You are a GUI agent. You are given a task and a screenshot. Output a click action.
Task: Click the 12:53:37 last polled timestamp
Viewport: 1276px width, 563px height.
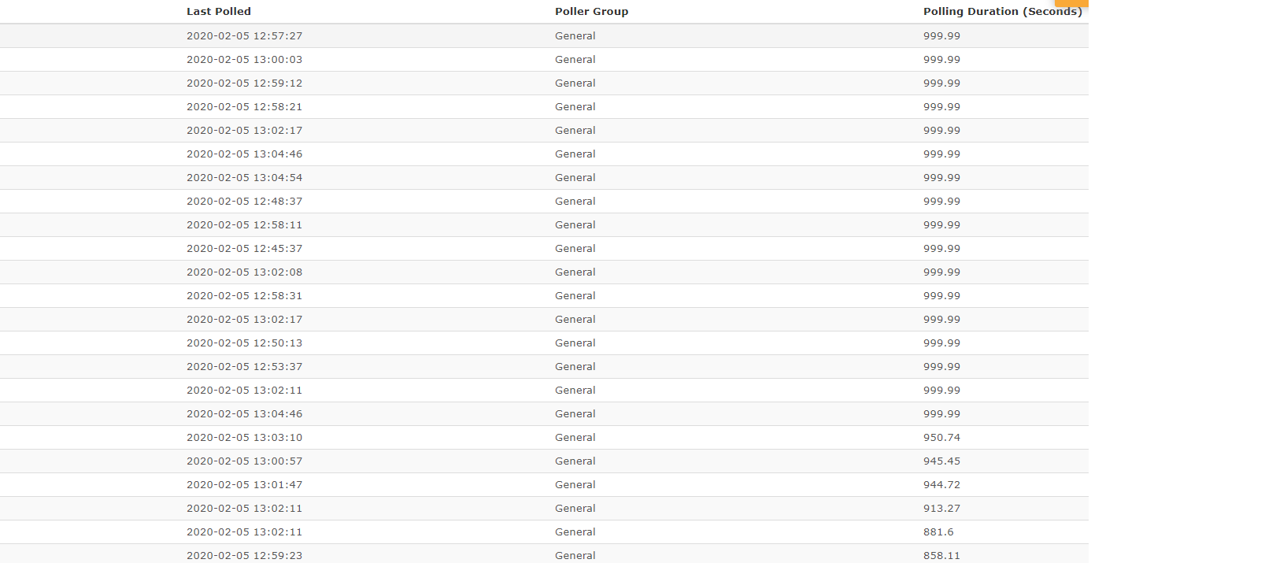[x=244, y=367]
